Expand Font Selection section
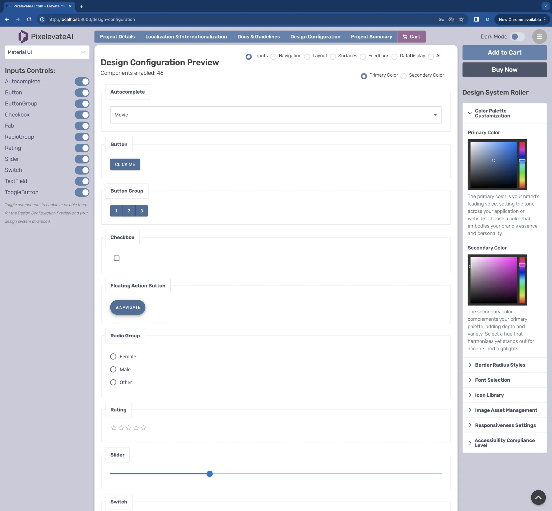Image resolution: width=552 pixels, height=511 pixels. coord(505,380)
